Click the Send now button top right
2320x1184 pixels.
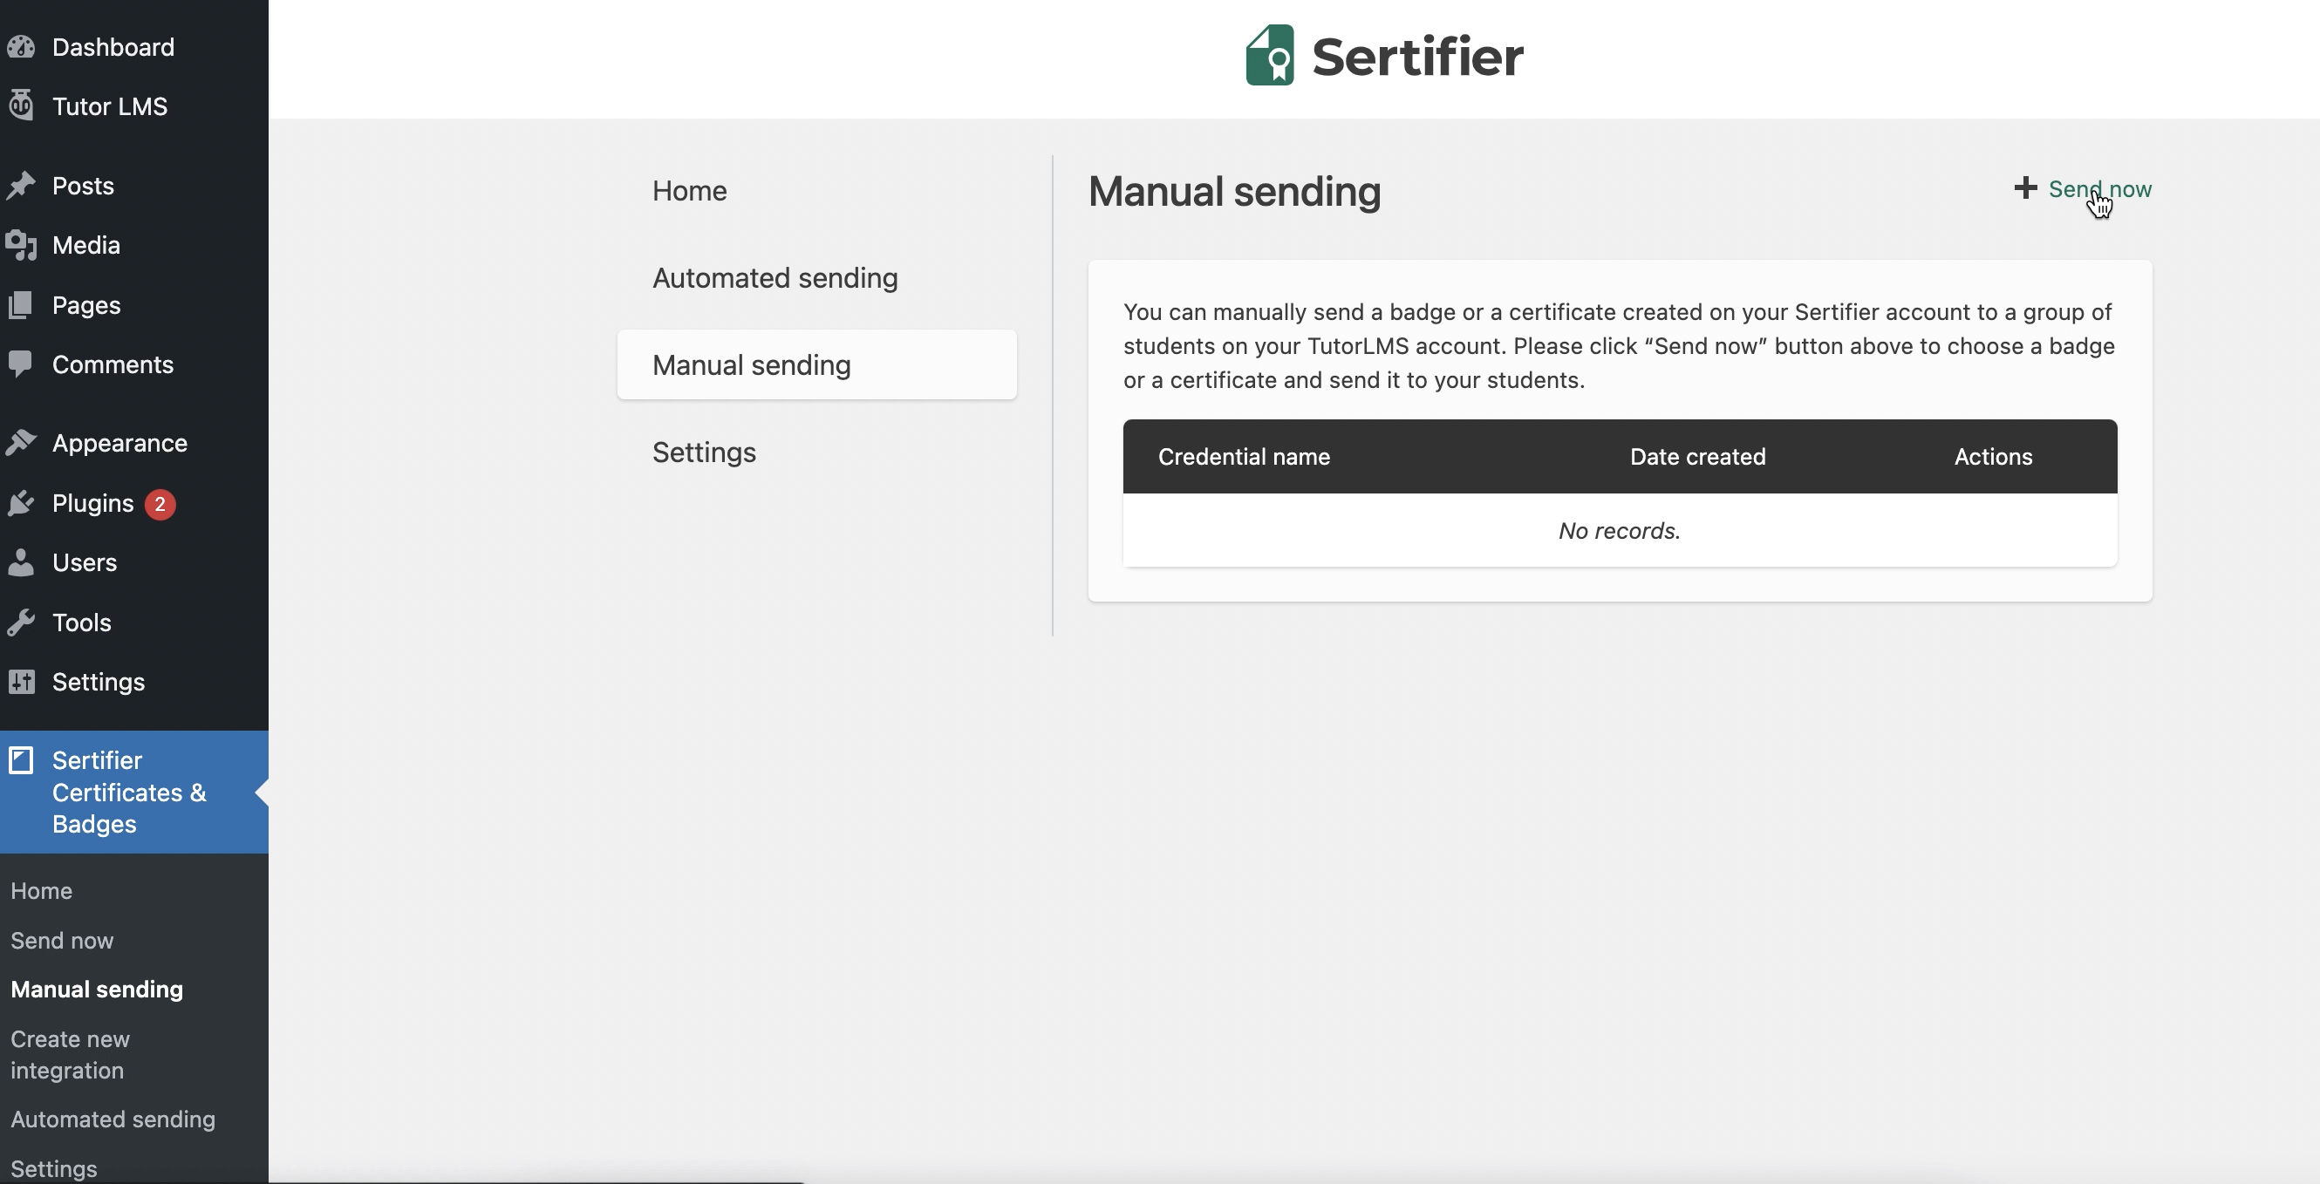(x=2085, y=187)
